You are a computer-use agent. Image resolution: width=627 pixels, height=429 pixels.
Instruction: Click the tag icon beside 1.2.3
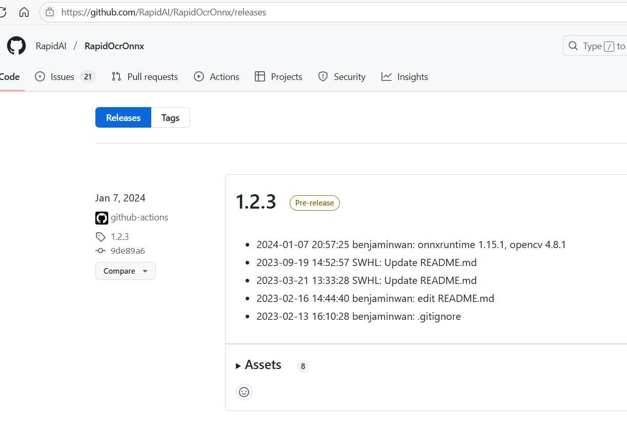point(100,236)
